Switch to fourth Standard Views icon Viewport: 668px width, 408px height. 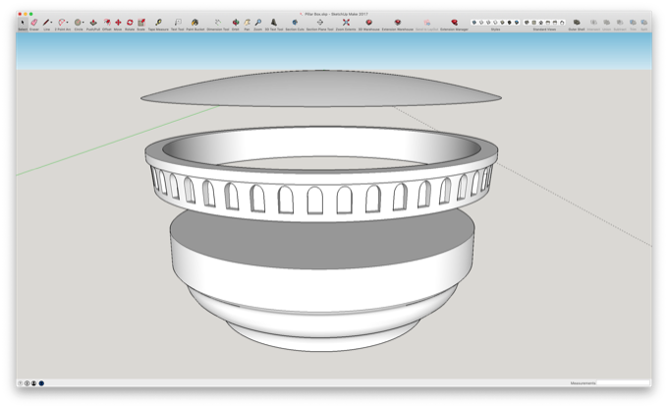(548, 23)
